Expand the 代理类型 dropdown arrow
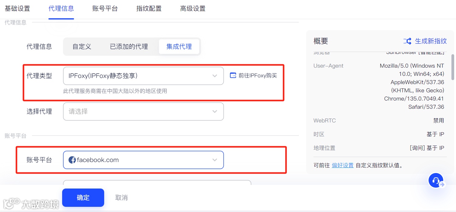The width and height of the screenshot is (456, 212). coord(215,76)
